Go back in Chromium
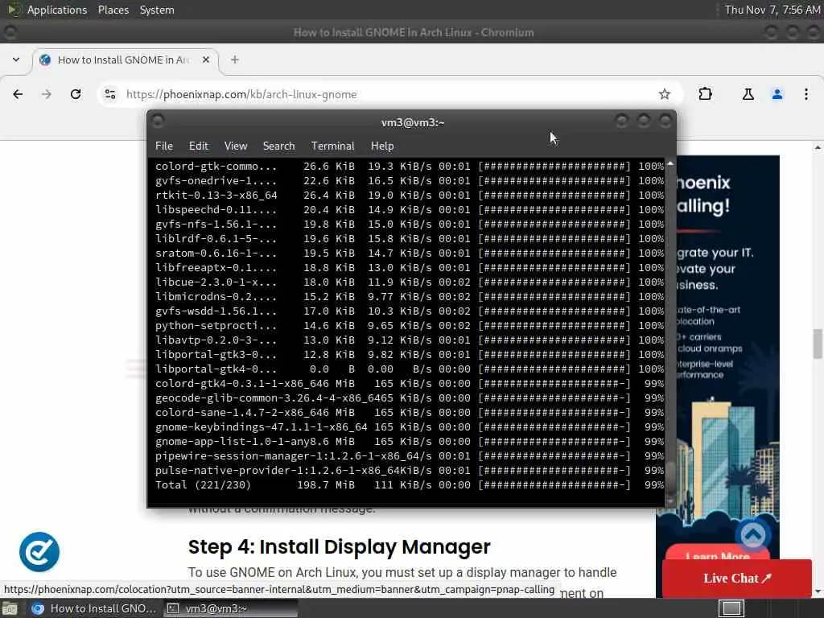 (18, 94)
